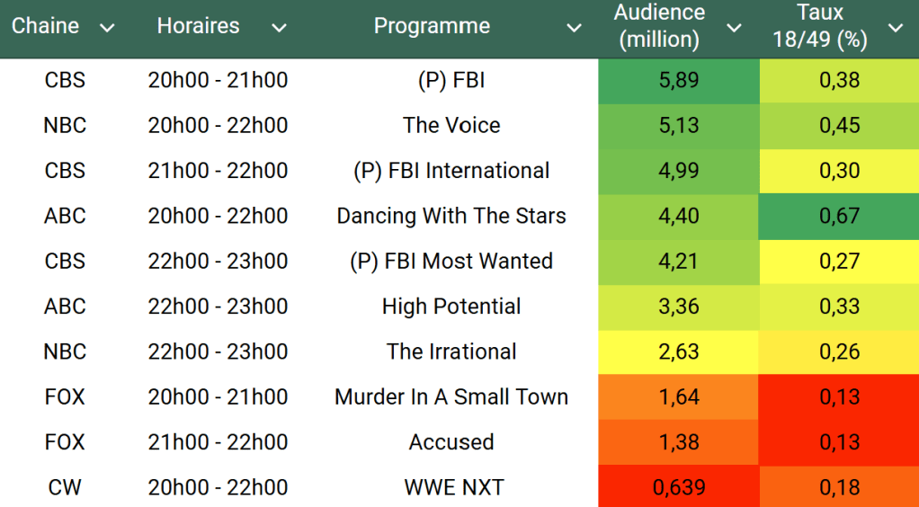This screenshot has height=507, width=919.
Task: Click the Accused programme cell
Action: point(451,442)
